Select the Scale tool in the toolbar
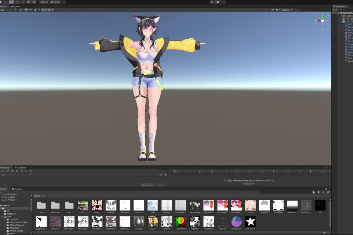The image size is (353, 235). [x=17, y=2]
